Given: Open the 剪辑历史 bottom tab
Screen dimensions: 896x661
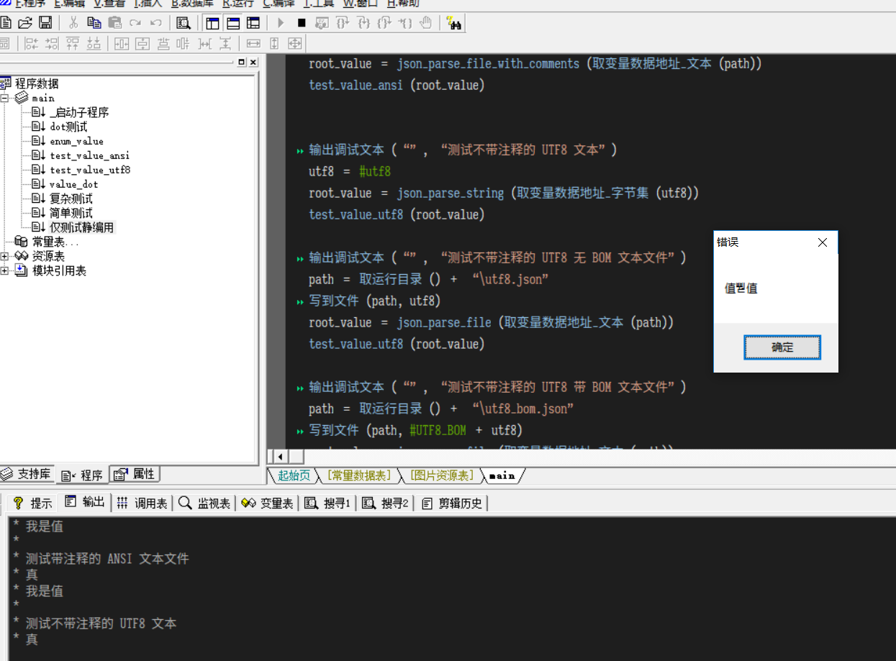Looking at the screenshot, I should (x=452, y=503).
